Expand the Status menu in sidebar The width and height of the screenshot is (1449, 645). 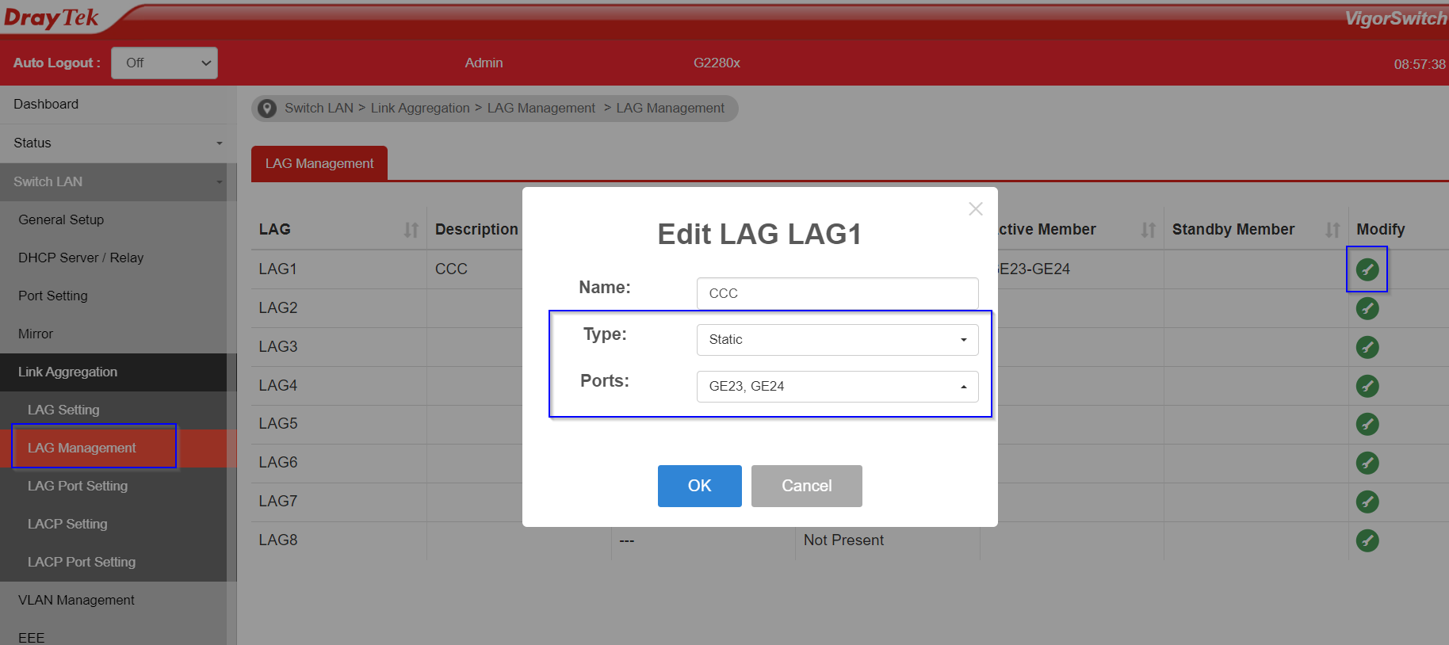click(x=117, y=143)
